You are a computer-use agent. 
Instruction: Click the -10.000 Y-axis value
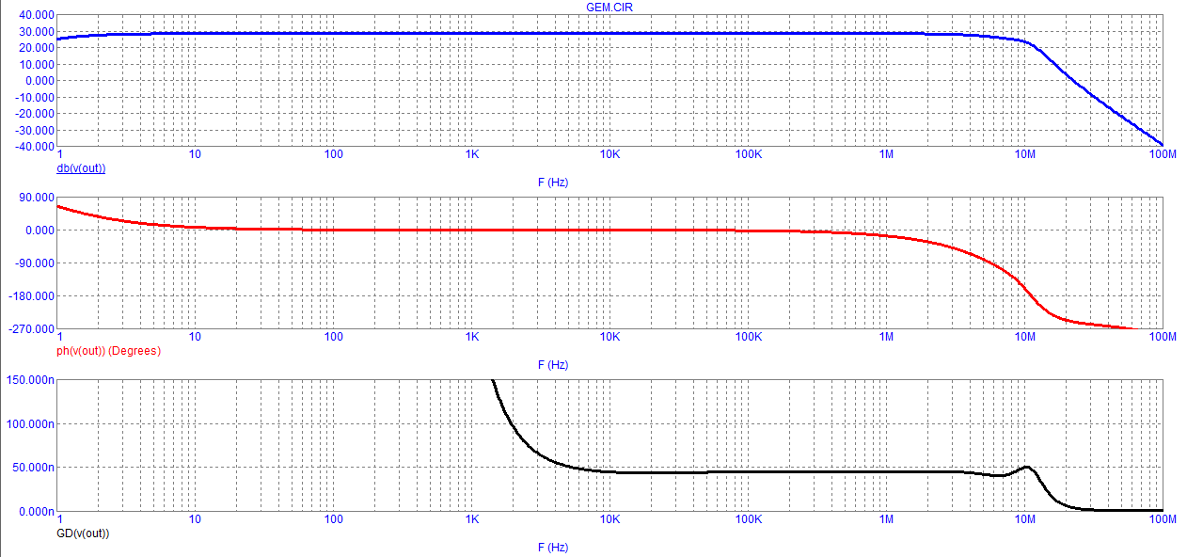34,98
